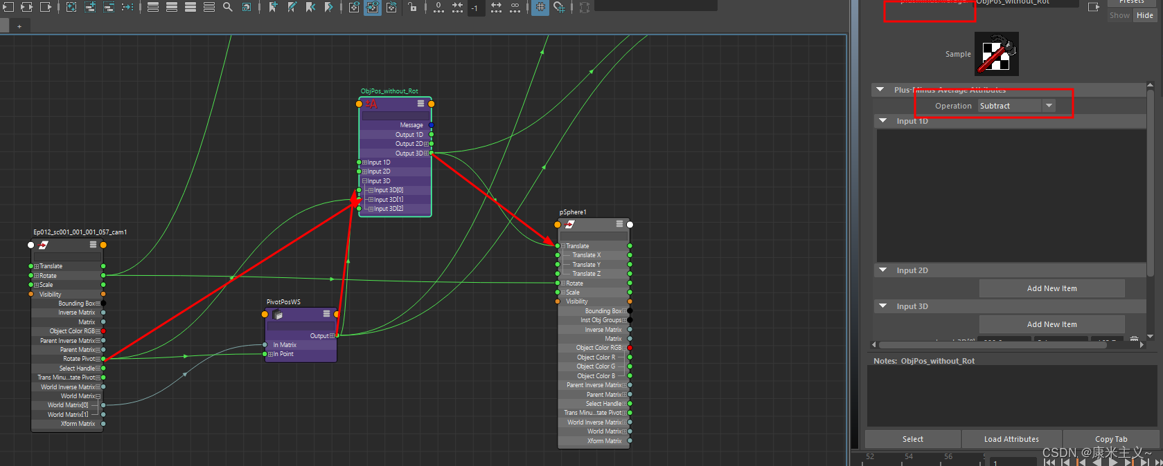Show output connections in Node Editor toolbar
1163x466 pixels.
pos(46,7)
